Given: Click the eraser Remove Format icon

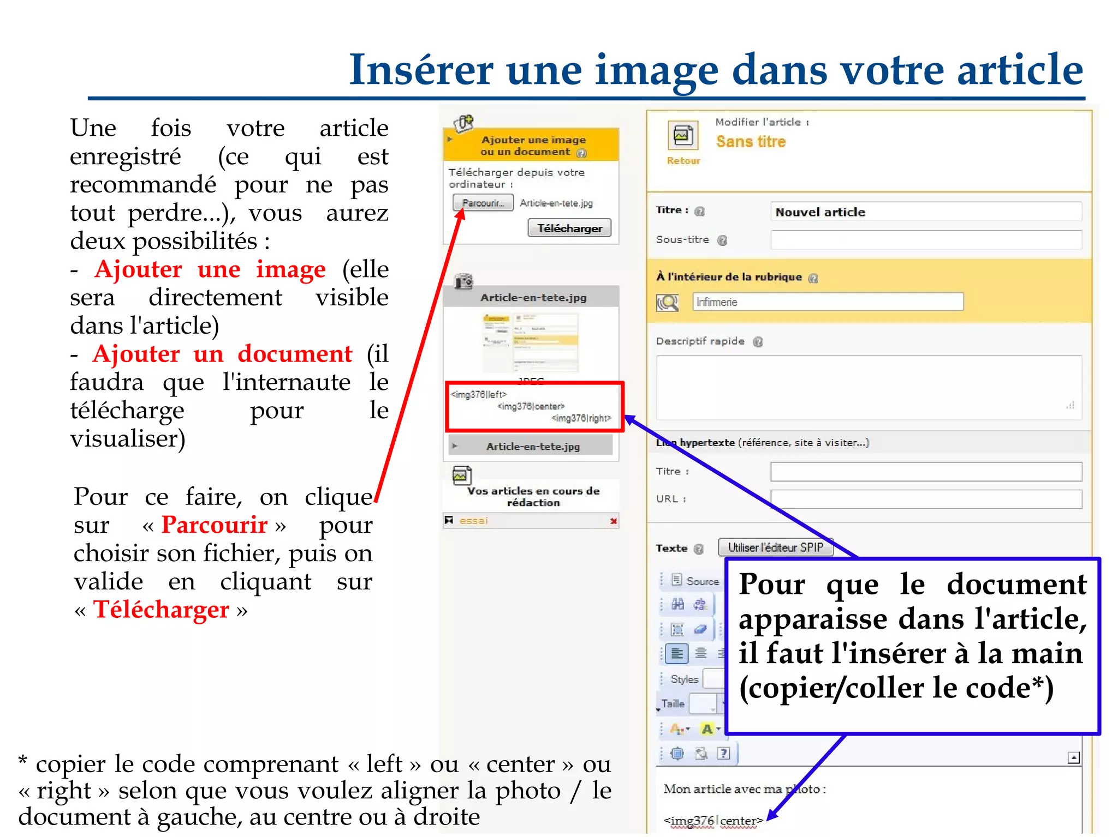Looking at the screenshot, I should pyautogui.click(x=700, y=629).
